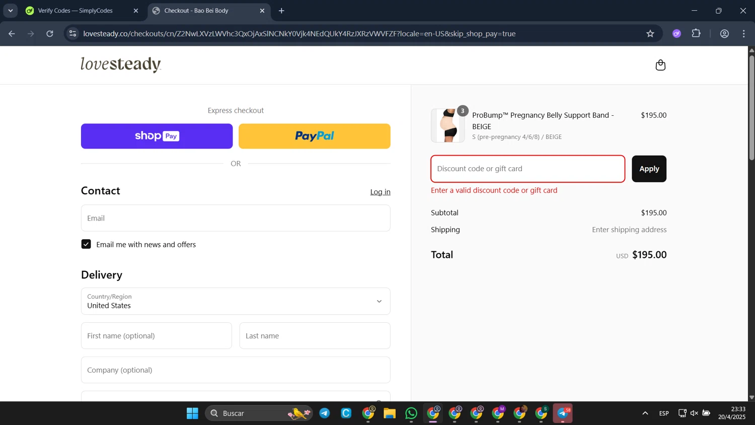
Task: Click the Log in link
Action: (380, 192)
